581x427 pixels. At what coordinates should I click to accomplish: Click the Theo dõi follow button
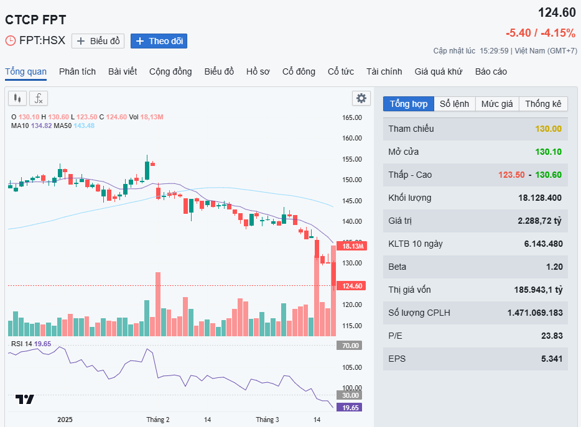coord(159,41)
